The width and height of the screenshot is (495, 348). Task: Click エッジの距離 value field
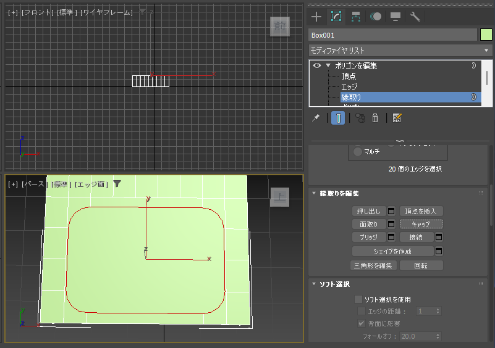pyautogui.click(x=426, y=311)
